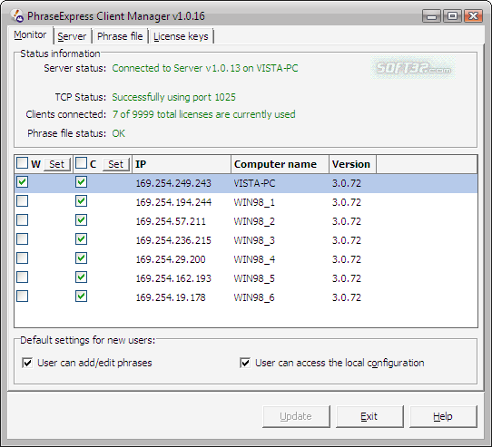Screen dimensions: 492x447
Task: Toggle the C header select-all checkbox
Action: coord(82,163)
